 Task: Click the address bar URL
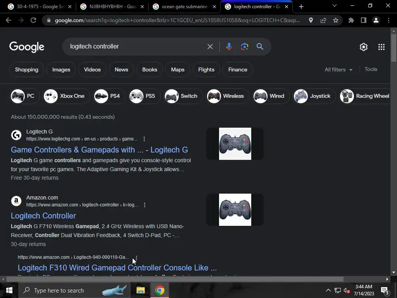(x=177, y=20)
